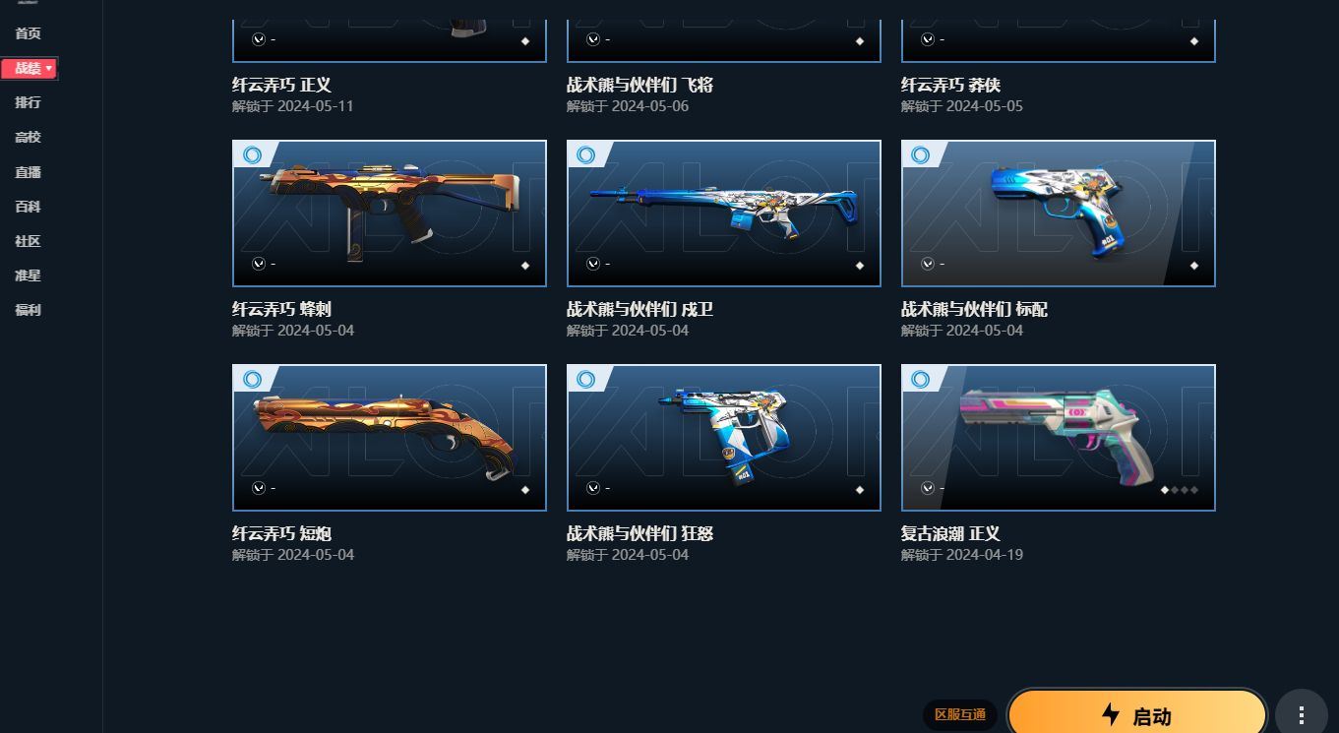Click the blue ring badge on 战术熊与伙伴们 戍卫 card
The width and height of the screenshot is (1339, 733).
point(586,154)
